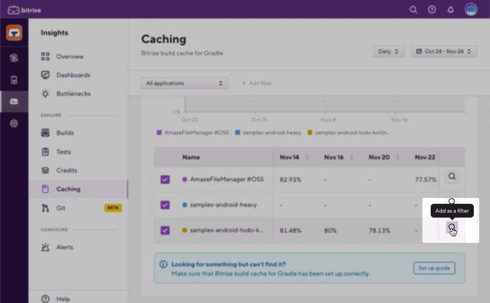The width and height of the screenshot is (490, 303).
Task: Toggle samples-android-todo-kotlin yellow legend swatch
Action: click(309, 133)
